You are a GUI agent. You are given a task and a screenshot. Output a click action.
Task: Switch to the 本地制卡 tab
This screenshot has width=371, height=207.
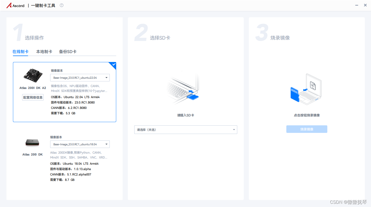[x=44, y=51]
